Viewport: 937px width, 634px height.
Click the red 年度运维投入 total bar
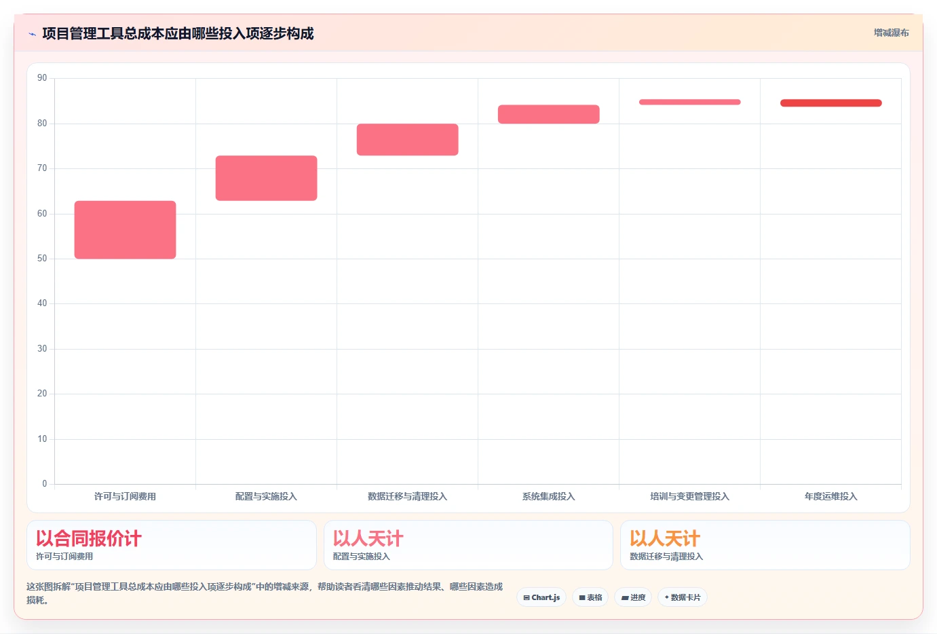[830, 103]
